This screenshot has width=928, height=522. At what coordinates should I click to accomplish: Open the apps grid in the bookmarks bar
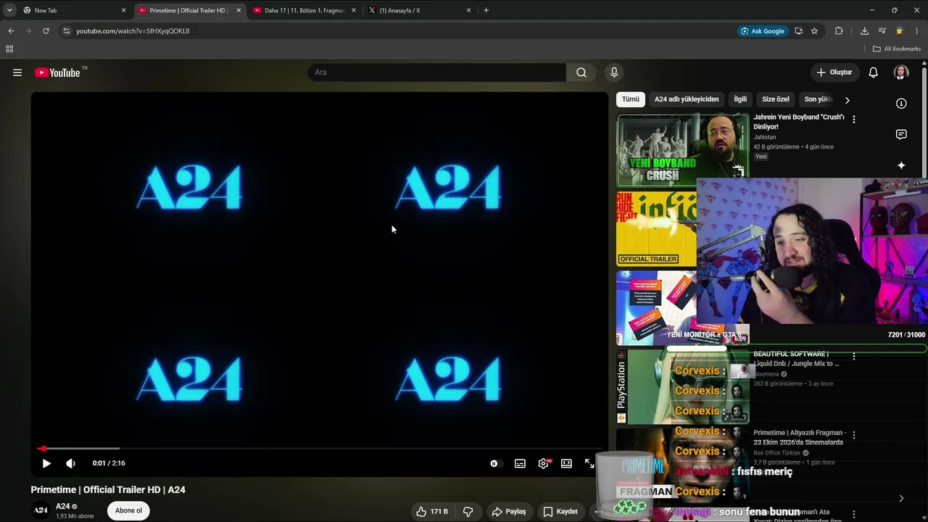point(9,49)
